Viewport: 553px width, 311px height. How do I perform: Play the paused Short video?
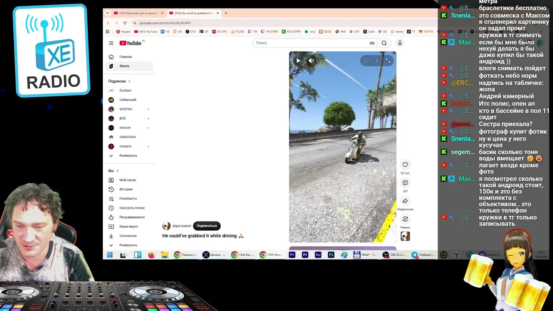coord(298,61)
